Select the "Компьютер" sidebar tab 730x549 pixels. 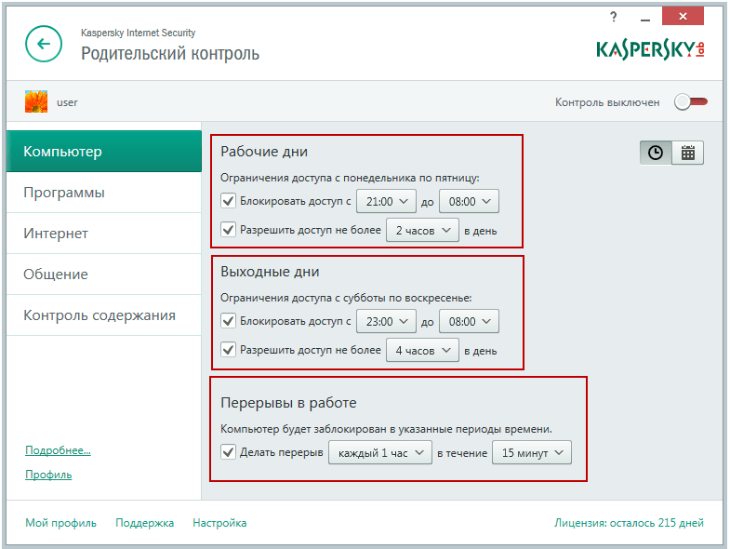pyautogui.click(x=104, y=152)
